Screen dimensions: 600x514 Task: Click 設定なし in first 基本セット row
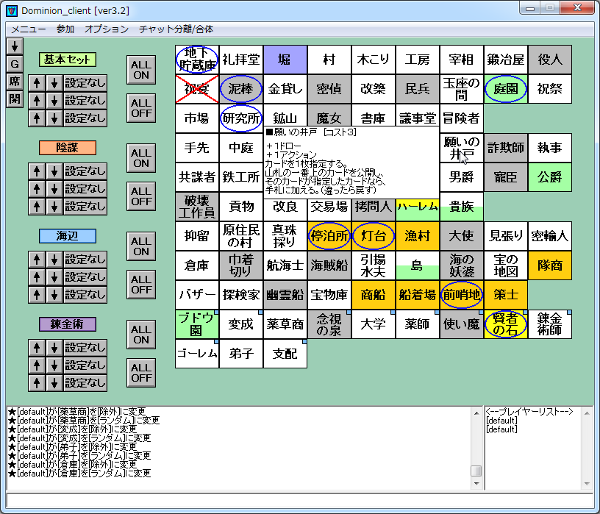[x=85, y=82]
